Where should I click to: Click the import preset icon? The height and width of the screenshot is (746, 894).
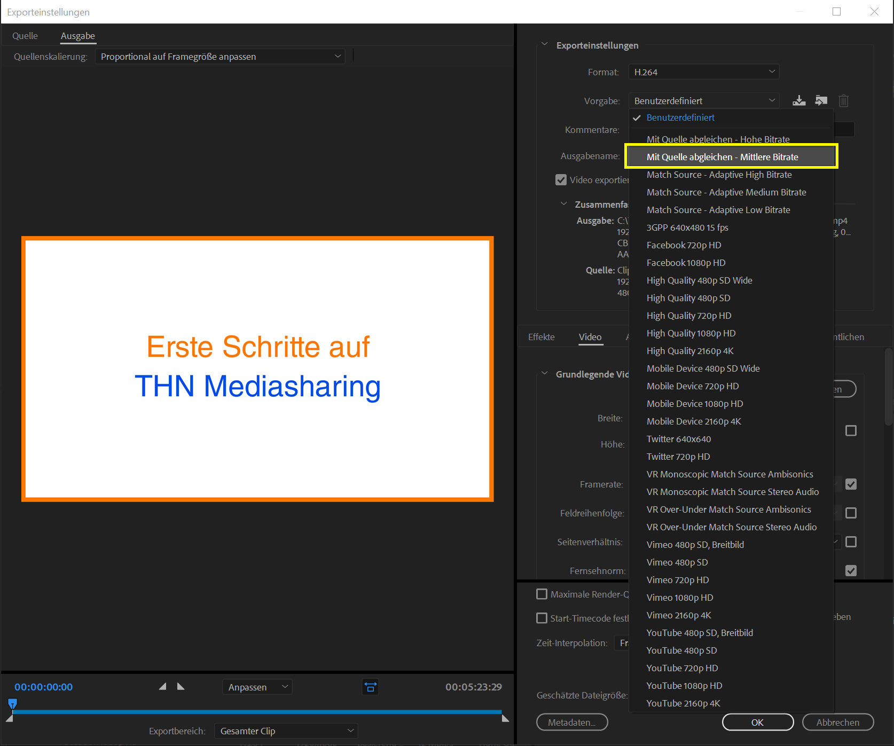821,100
